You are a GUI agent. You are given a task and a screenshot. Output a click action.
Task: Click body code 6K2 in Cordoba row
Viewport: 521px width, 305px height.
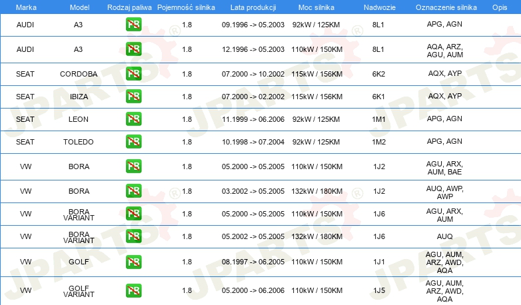[x=378, y=74]
